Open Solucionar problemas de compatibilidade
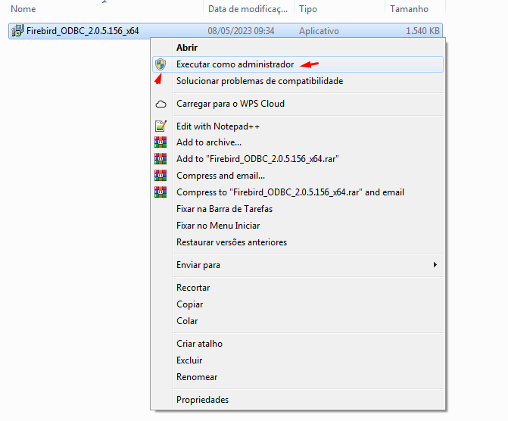The height and width of the screenshot is (421, 508). (298, 81)
